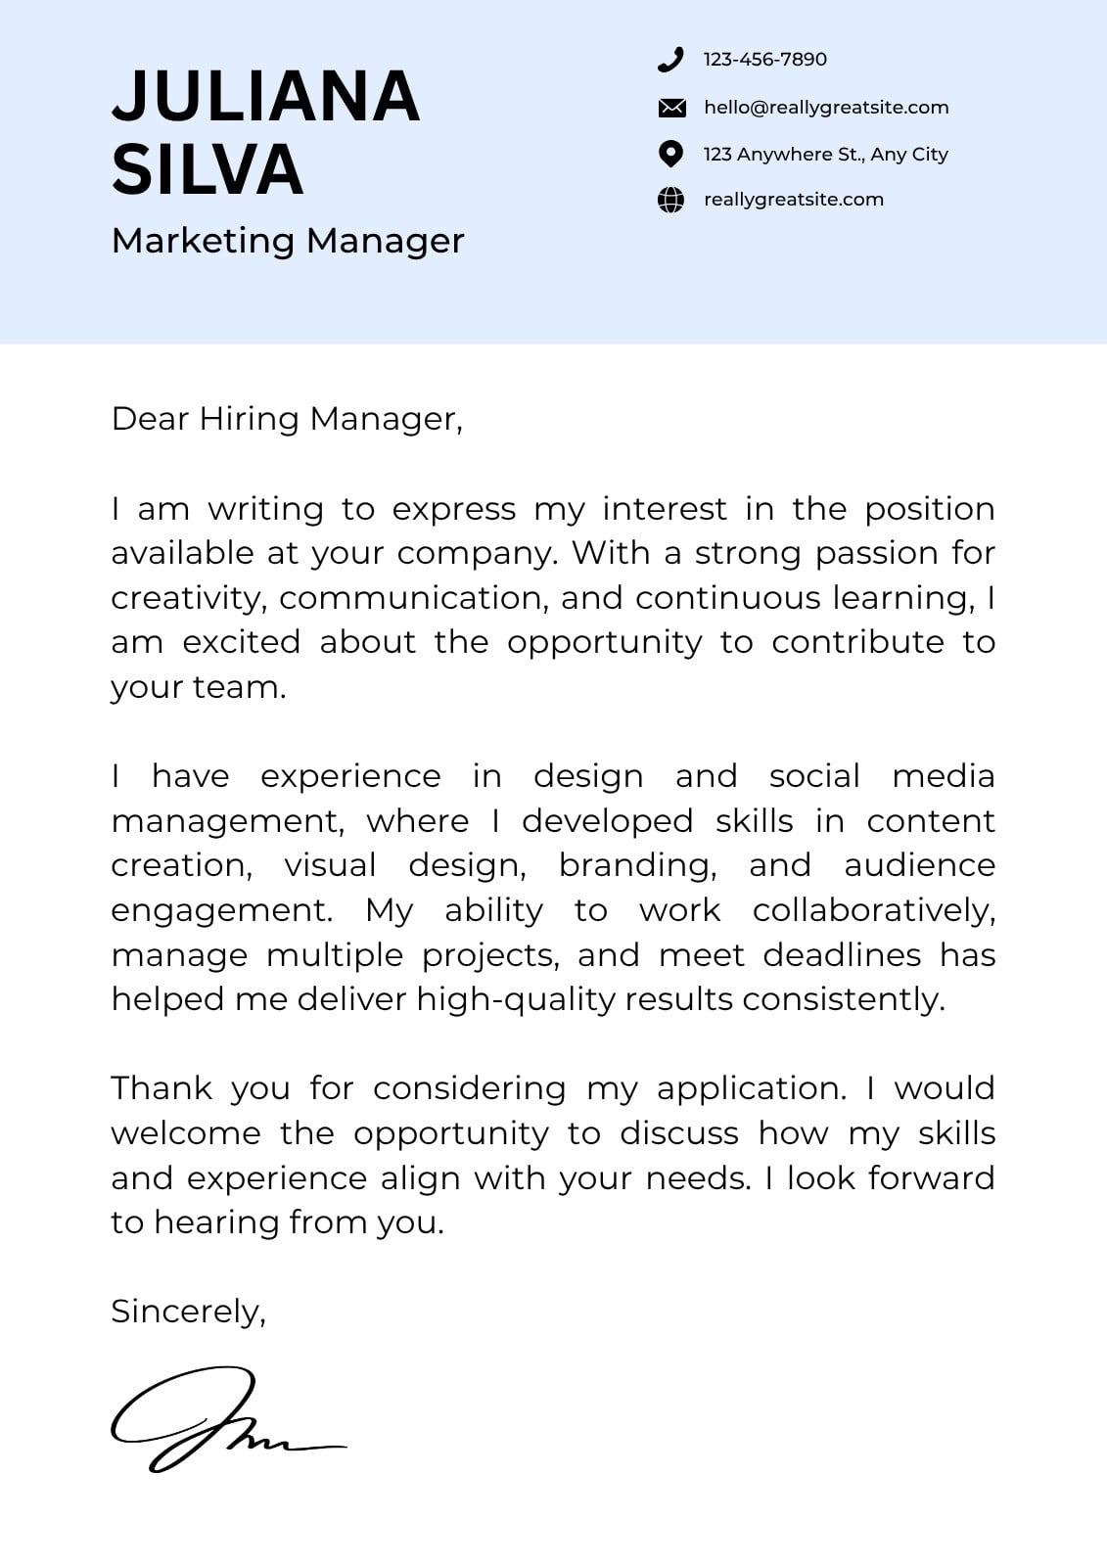The width and height of the screenshot is (1107, 1566).
Task: Click the email envelope icon
Action: [671, 108]
